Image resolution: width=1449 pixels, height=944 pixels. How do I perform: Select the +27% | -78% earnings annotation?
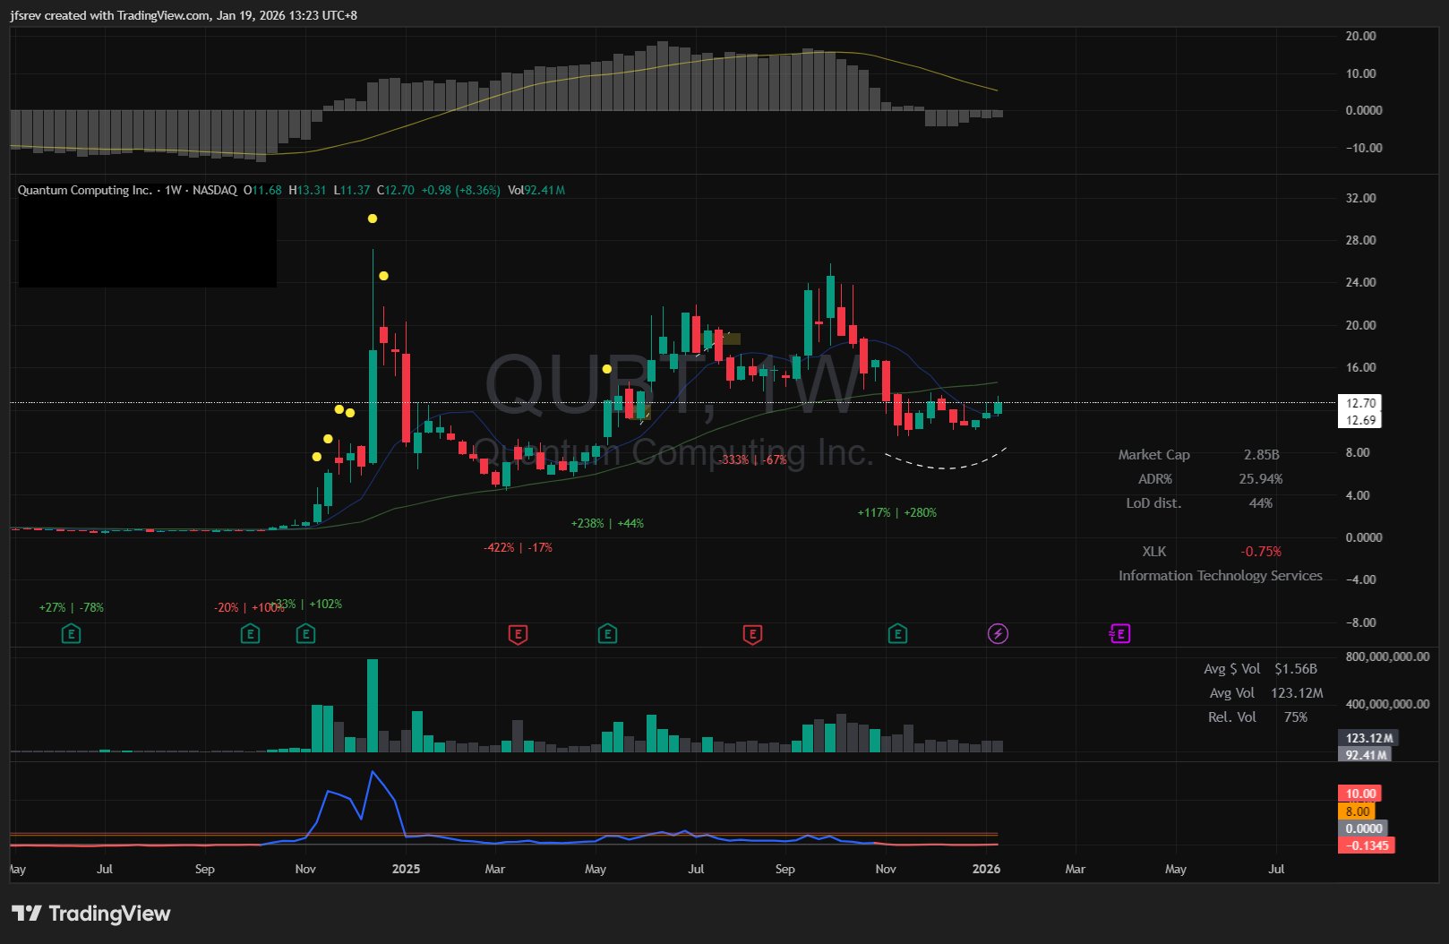tap(71, 607)
